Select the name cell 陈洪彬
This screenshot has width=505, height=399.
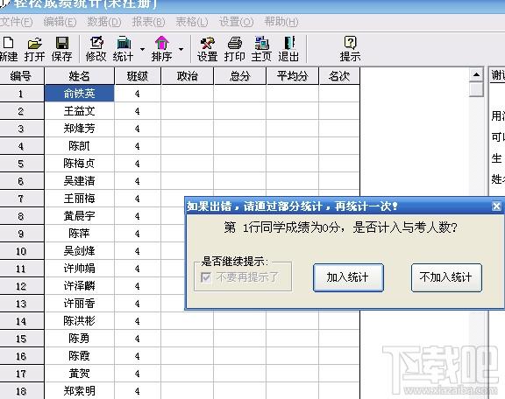79,321
